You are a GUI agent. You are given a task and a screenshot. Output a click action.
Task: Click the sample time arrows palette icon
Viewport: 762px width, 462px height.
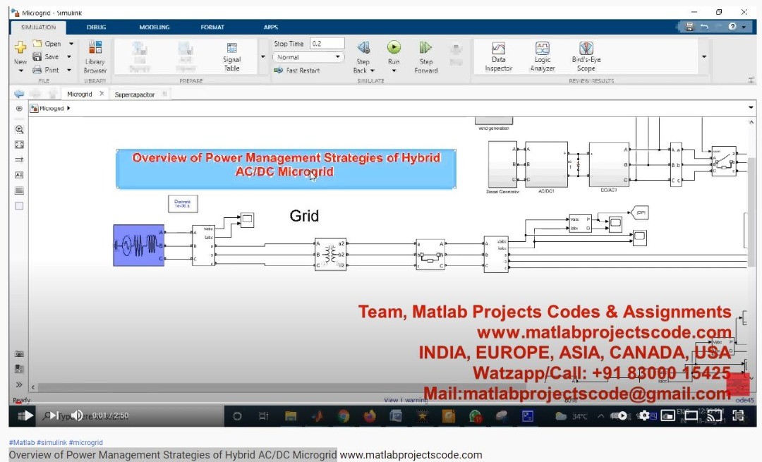[x=19, y=160]
